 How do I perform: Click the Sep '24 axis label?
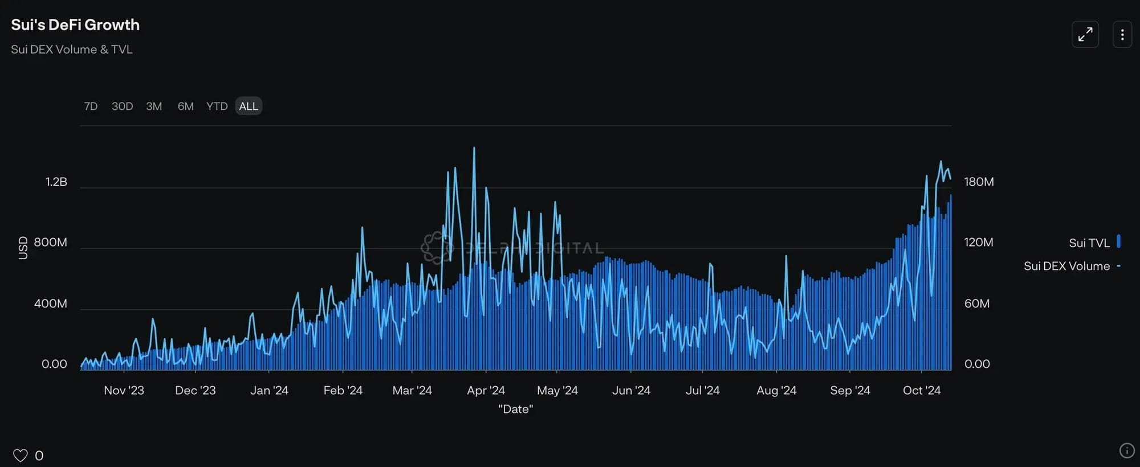850,390
